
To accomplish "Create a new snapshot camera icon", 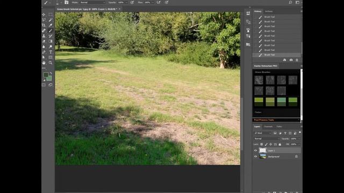I will pyautogui.click(x=291, y=60).
